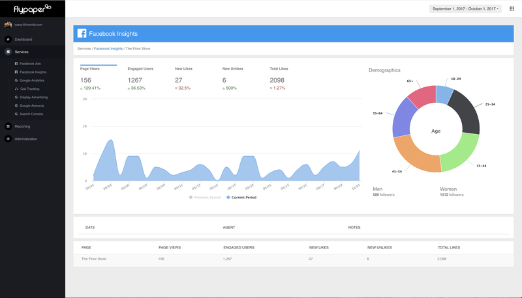Go to Display Advertising service

(x=34, y=97)
